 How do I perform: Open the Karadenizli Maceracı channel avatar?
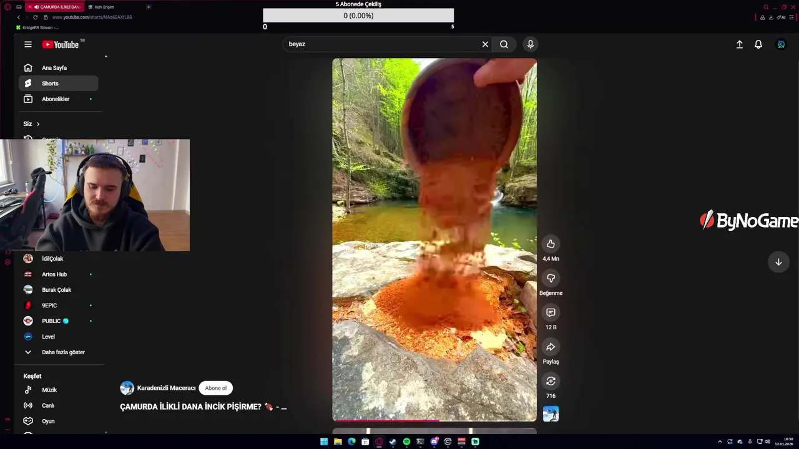coord(127,388)
